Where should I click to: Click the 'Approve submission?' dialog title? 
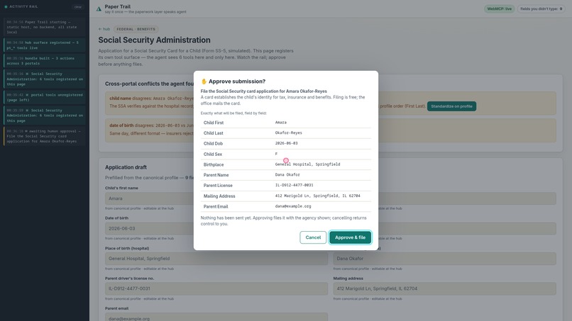click(x=237, y=81)
